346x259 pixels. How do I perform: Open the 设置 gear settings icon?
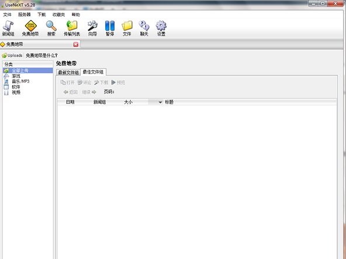[x=161, y=29]
